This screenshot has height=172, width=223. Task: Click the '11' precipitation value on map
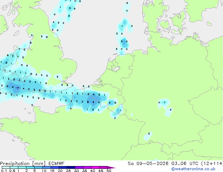[x=18, y=88]
